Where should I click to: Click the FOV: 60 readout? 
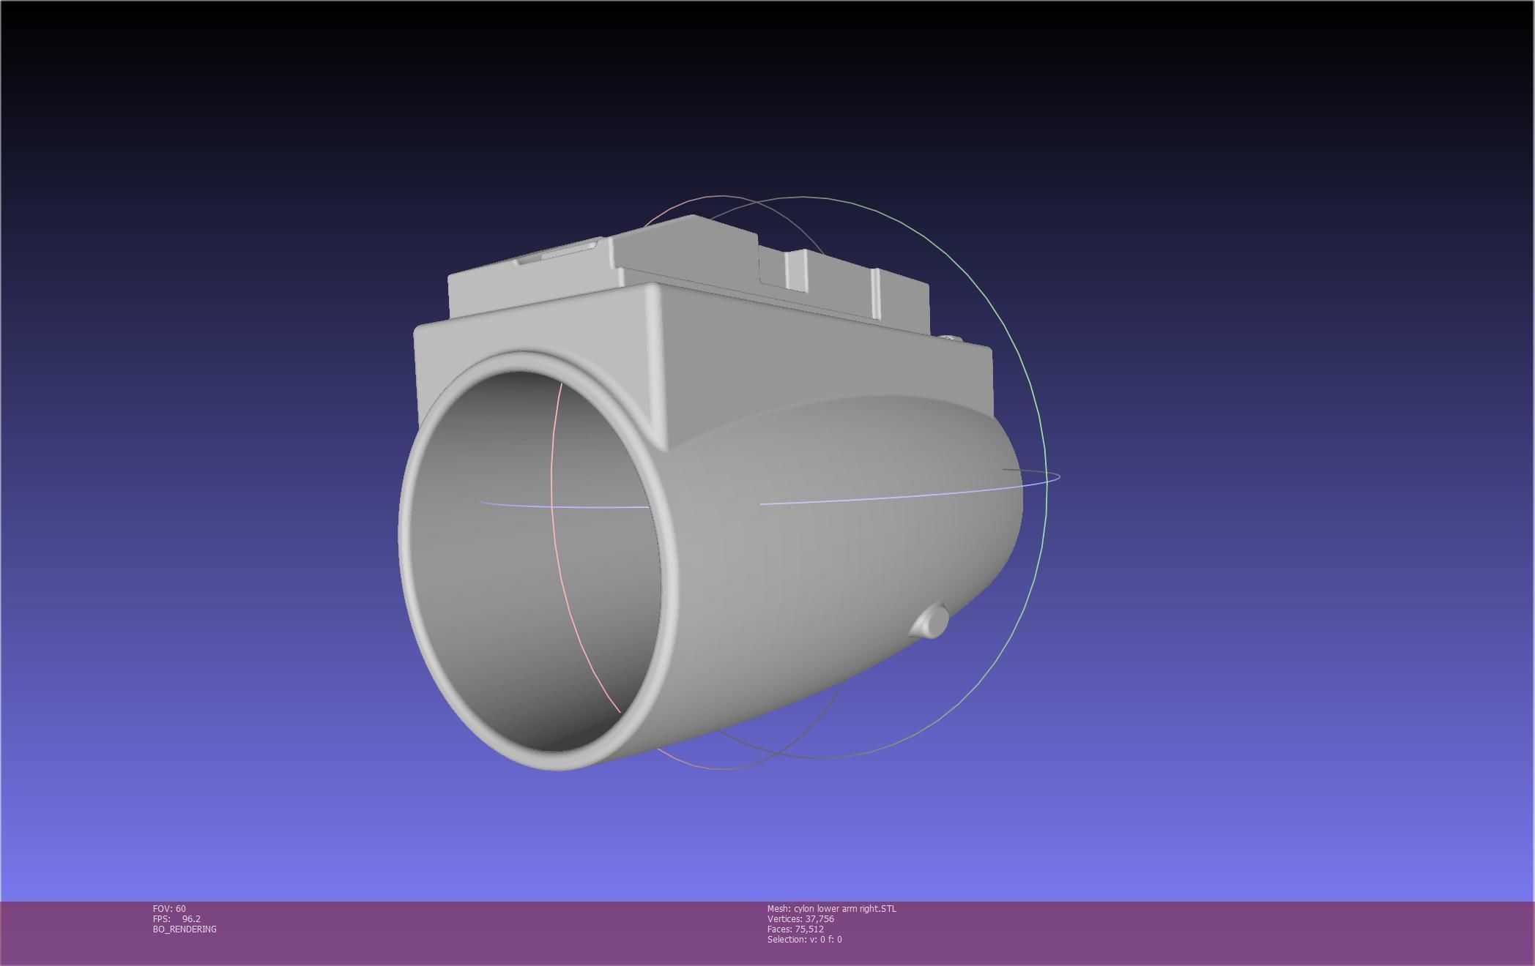169,909
